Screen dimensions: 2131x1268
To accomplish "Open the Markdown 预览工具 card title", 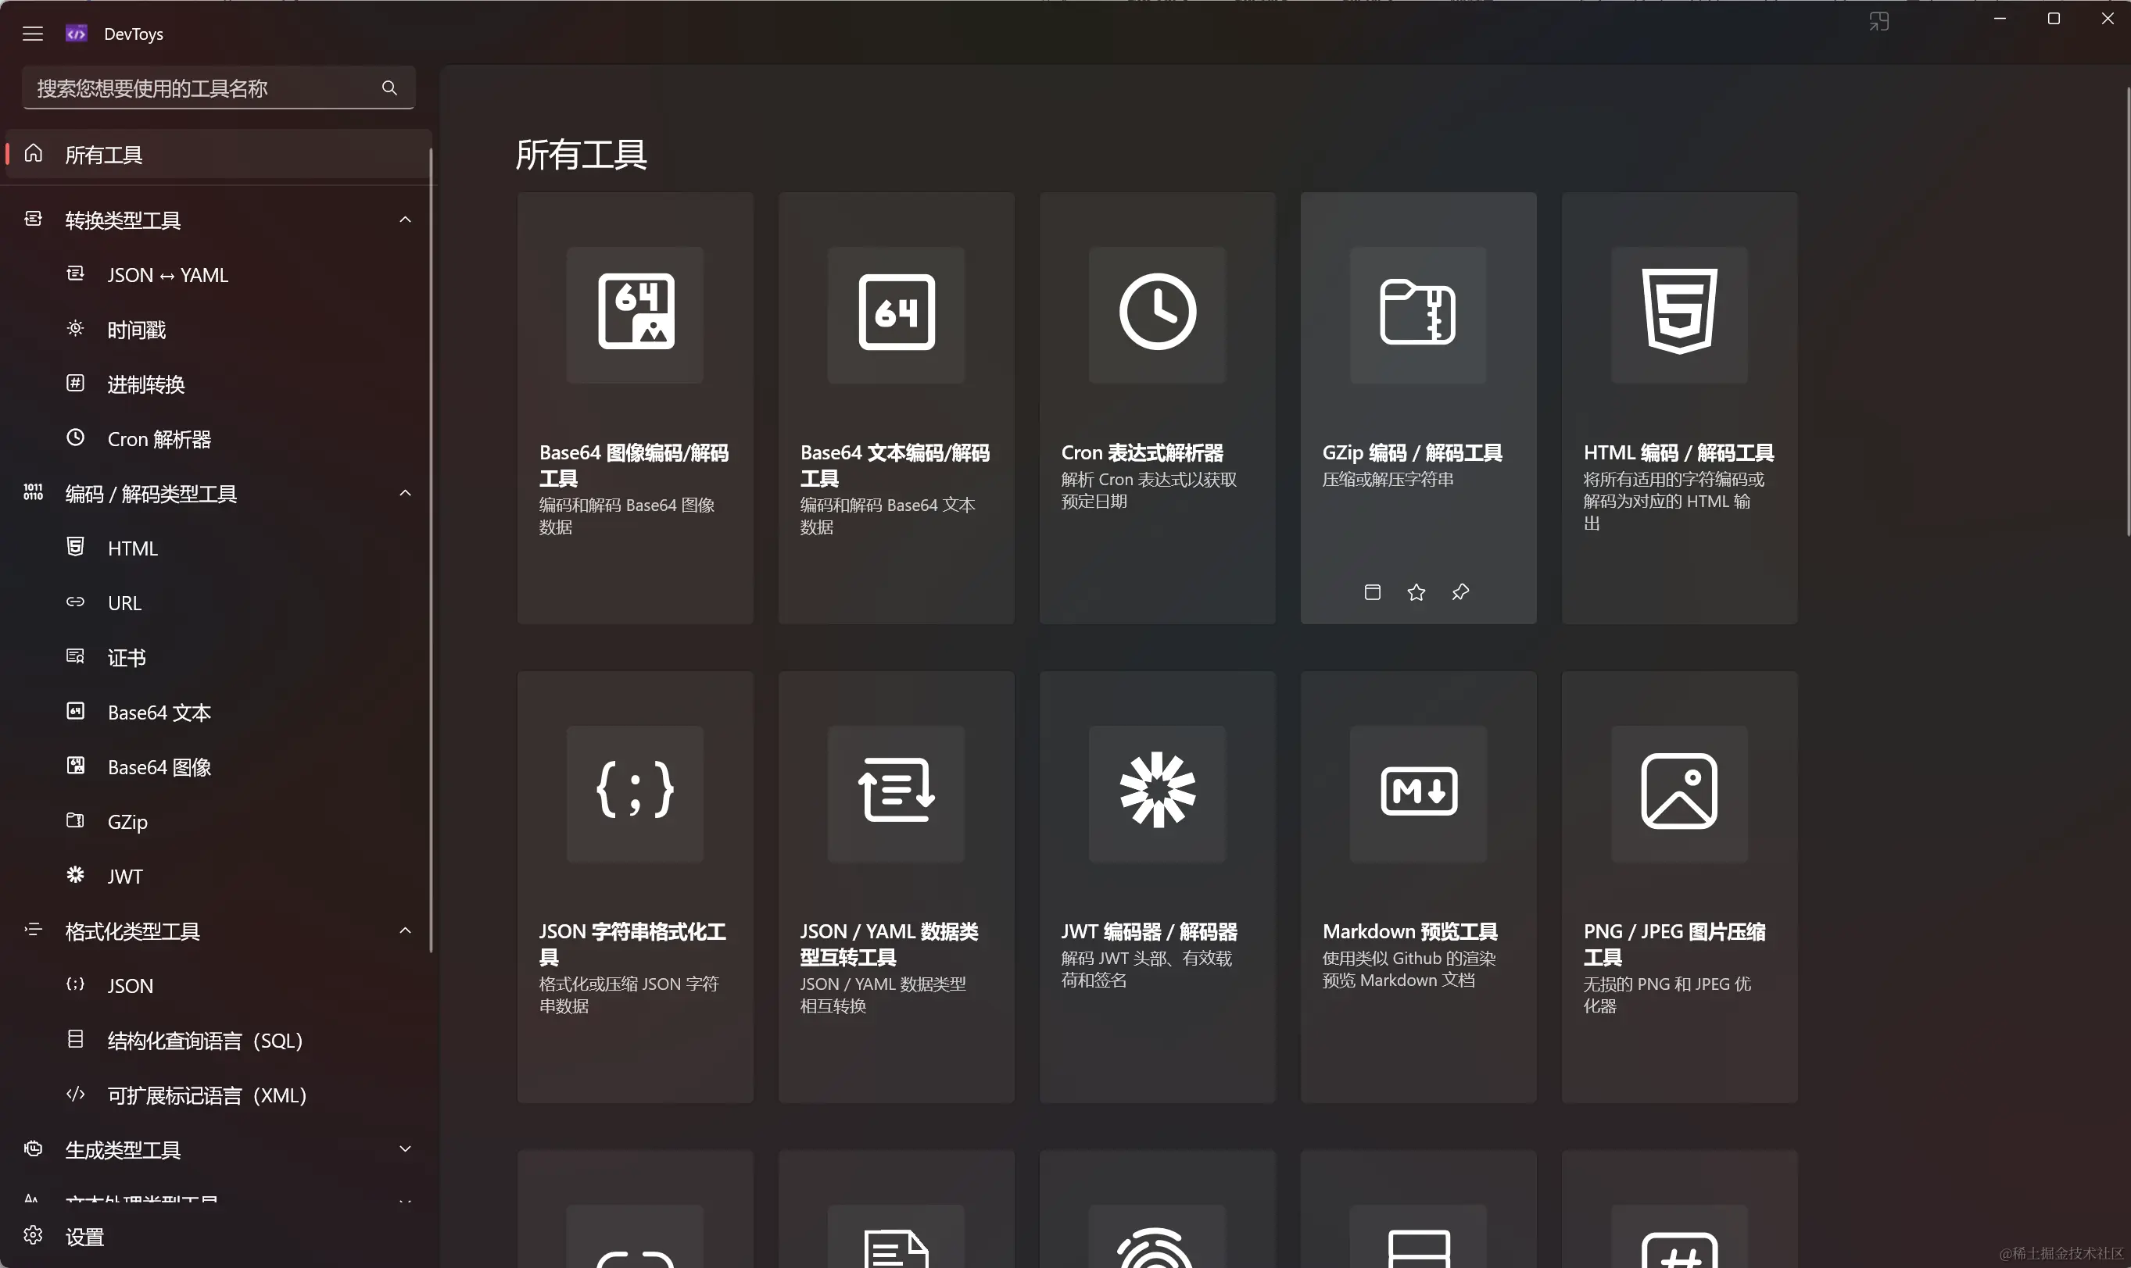I will [x=1409, y=931].
